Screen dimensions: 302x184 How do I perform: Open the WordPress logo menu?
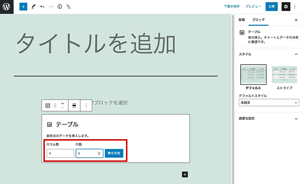7,7
